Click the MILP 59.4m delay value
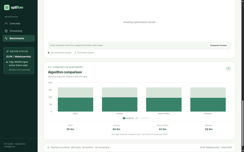Viewport: 244px width, 152px height. (x=70, y=129)
